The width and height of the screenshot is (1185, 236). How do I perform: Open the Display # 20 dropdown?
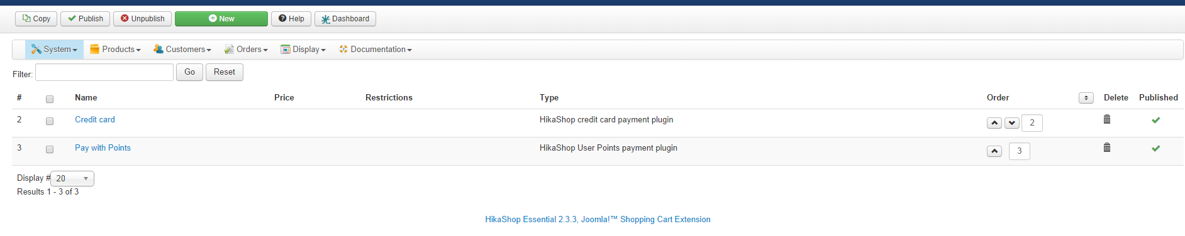pos(72,178)
